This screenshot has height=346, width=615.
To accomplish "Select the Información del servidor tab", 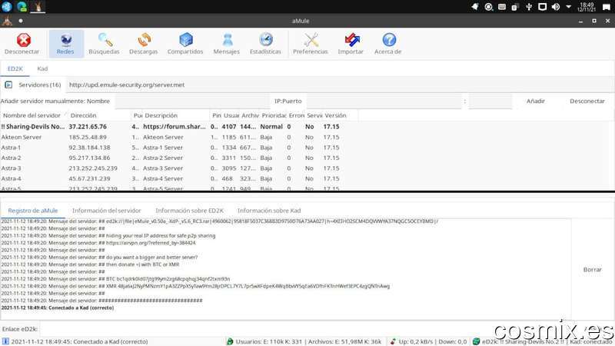I will pos(106,211).
